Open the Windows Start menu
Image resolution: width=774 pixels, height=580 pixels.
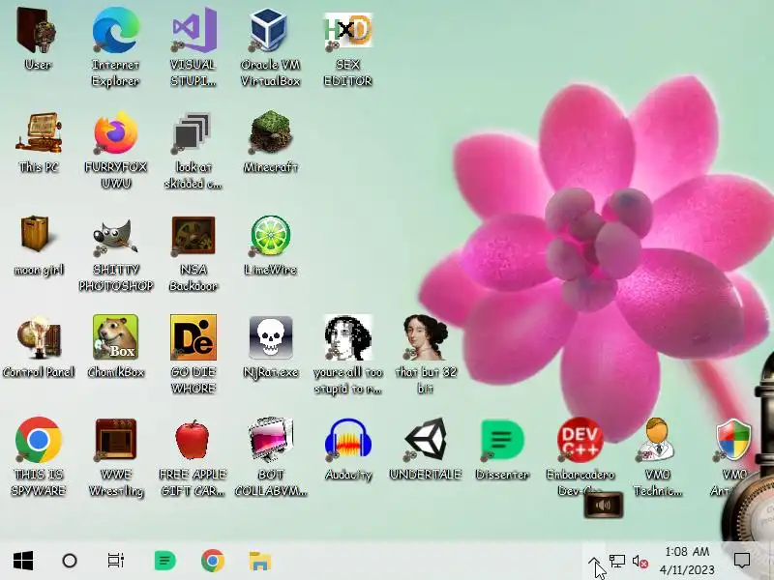pos(22,561)
